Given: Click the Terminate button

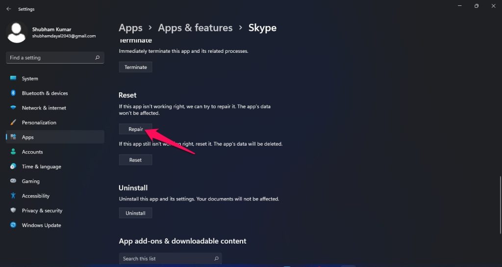Looking at the screenshot, I should pyautogui.click(x=135, y=67).
